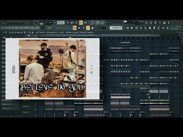
Task: Open the playlist options arrow menu
Action: point(3,32)
